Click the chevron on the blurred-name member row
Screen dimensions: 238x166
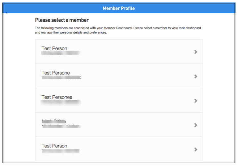pos(195,125)
